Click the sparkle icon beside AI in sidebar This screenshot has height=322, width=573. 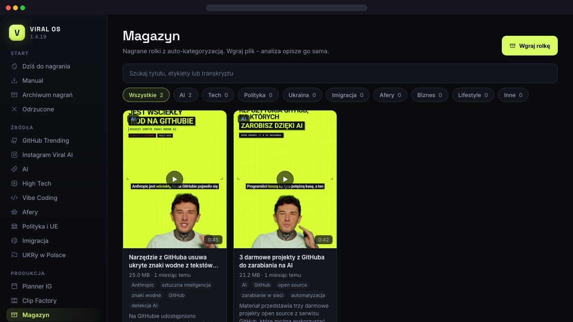click(x=14, y=169)
